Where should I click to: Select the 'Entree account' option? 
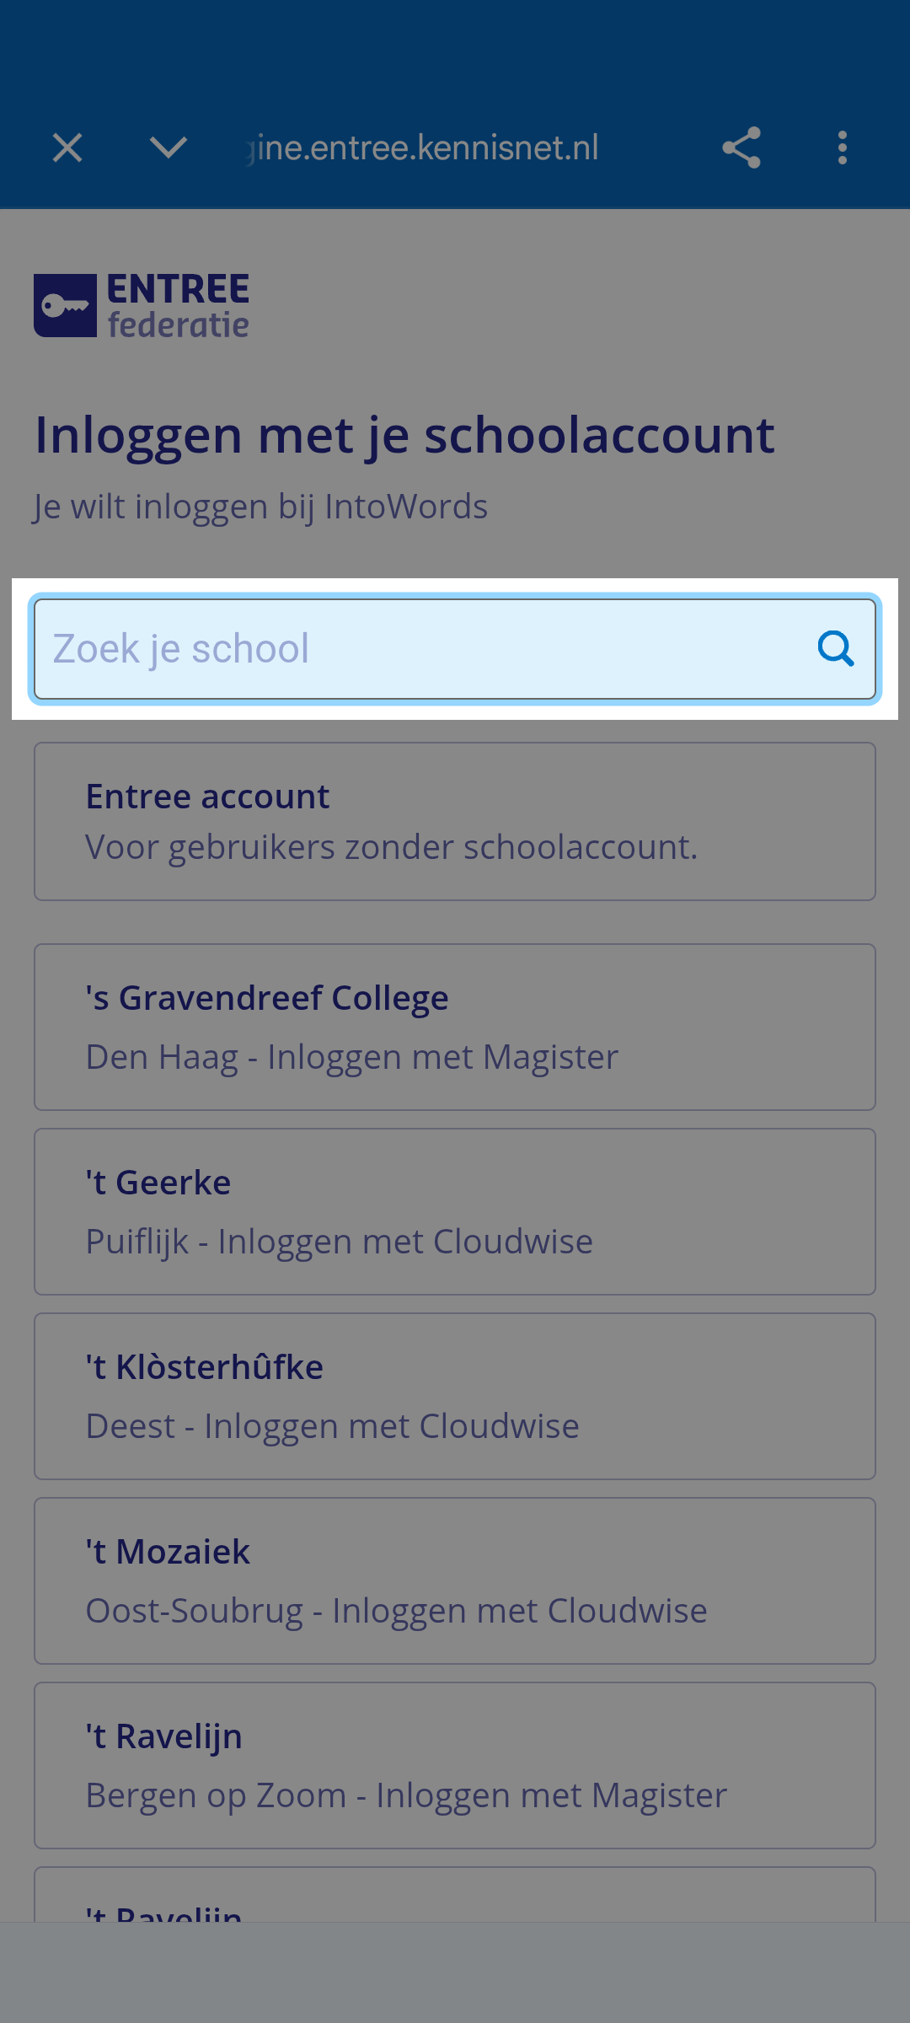455,822
